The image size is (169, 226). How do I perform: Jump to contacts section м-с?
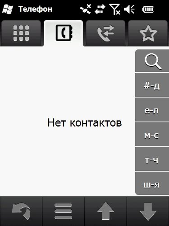click(x=152, y=134)
